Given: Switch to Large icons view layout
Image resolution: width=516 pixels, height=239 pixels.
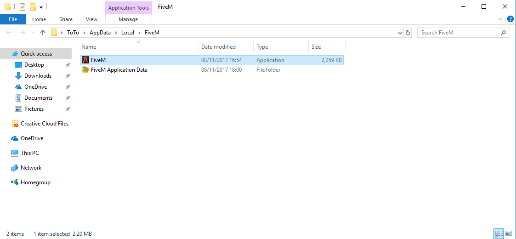Looking at the screenshot, I should pyautogui.click(x=509, y=234).
